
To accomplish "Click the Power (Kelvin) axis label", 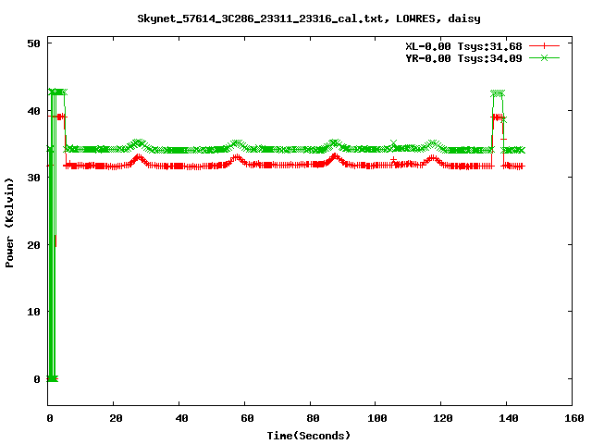I will [9, 223].
